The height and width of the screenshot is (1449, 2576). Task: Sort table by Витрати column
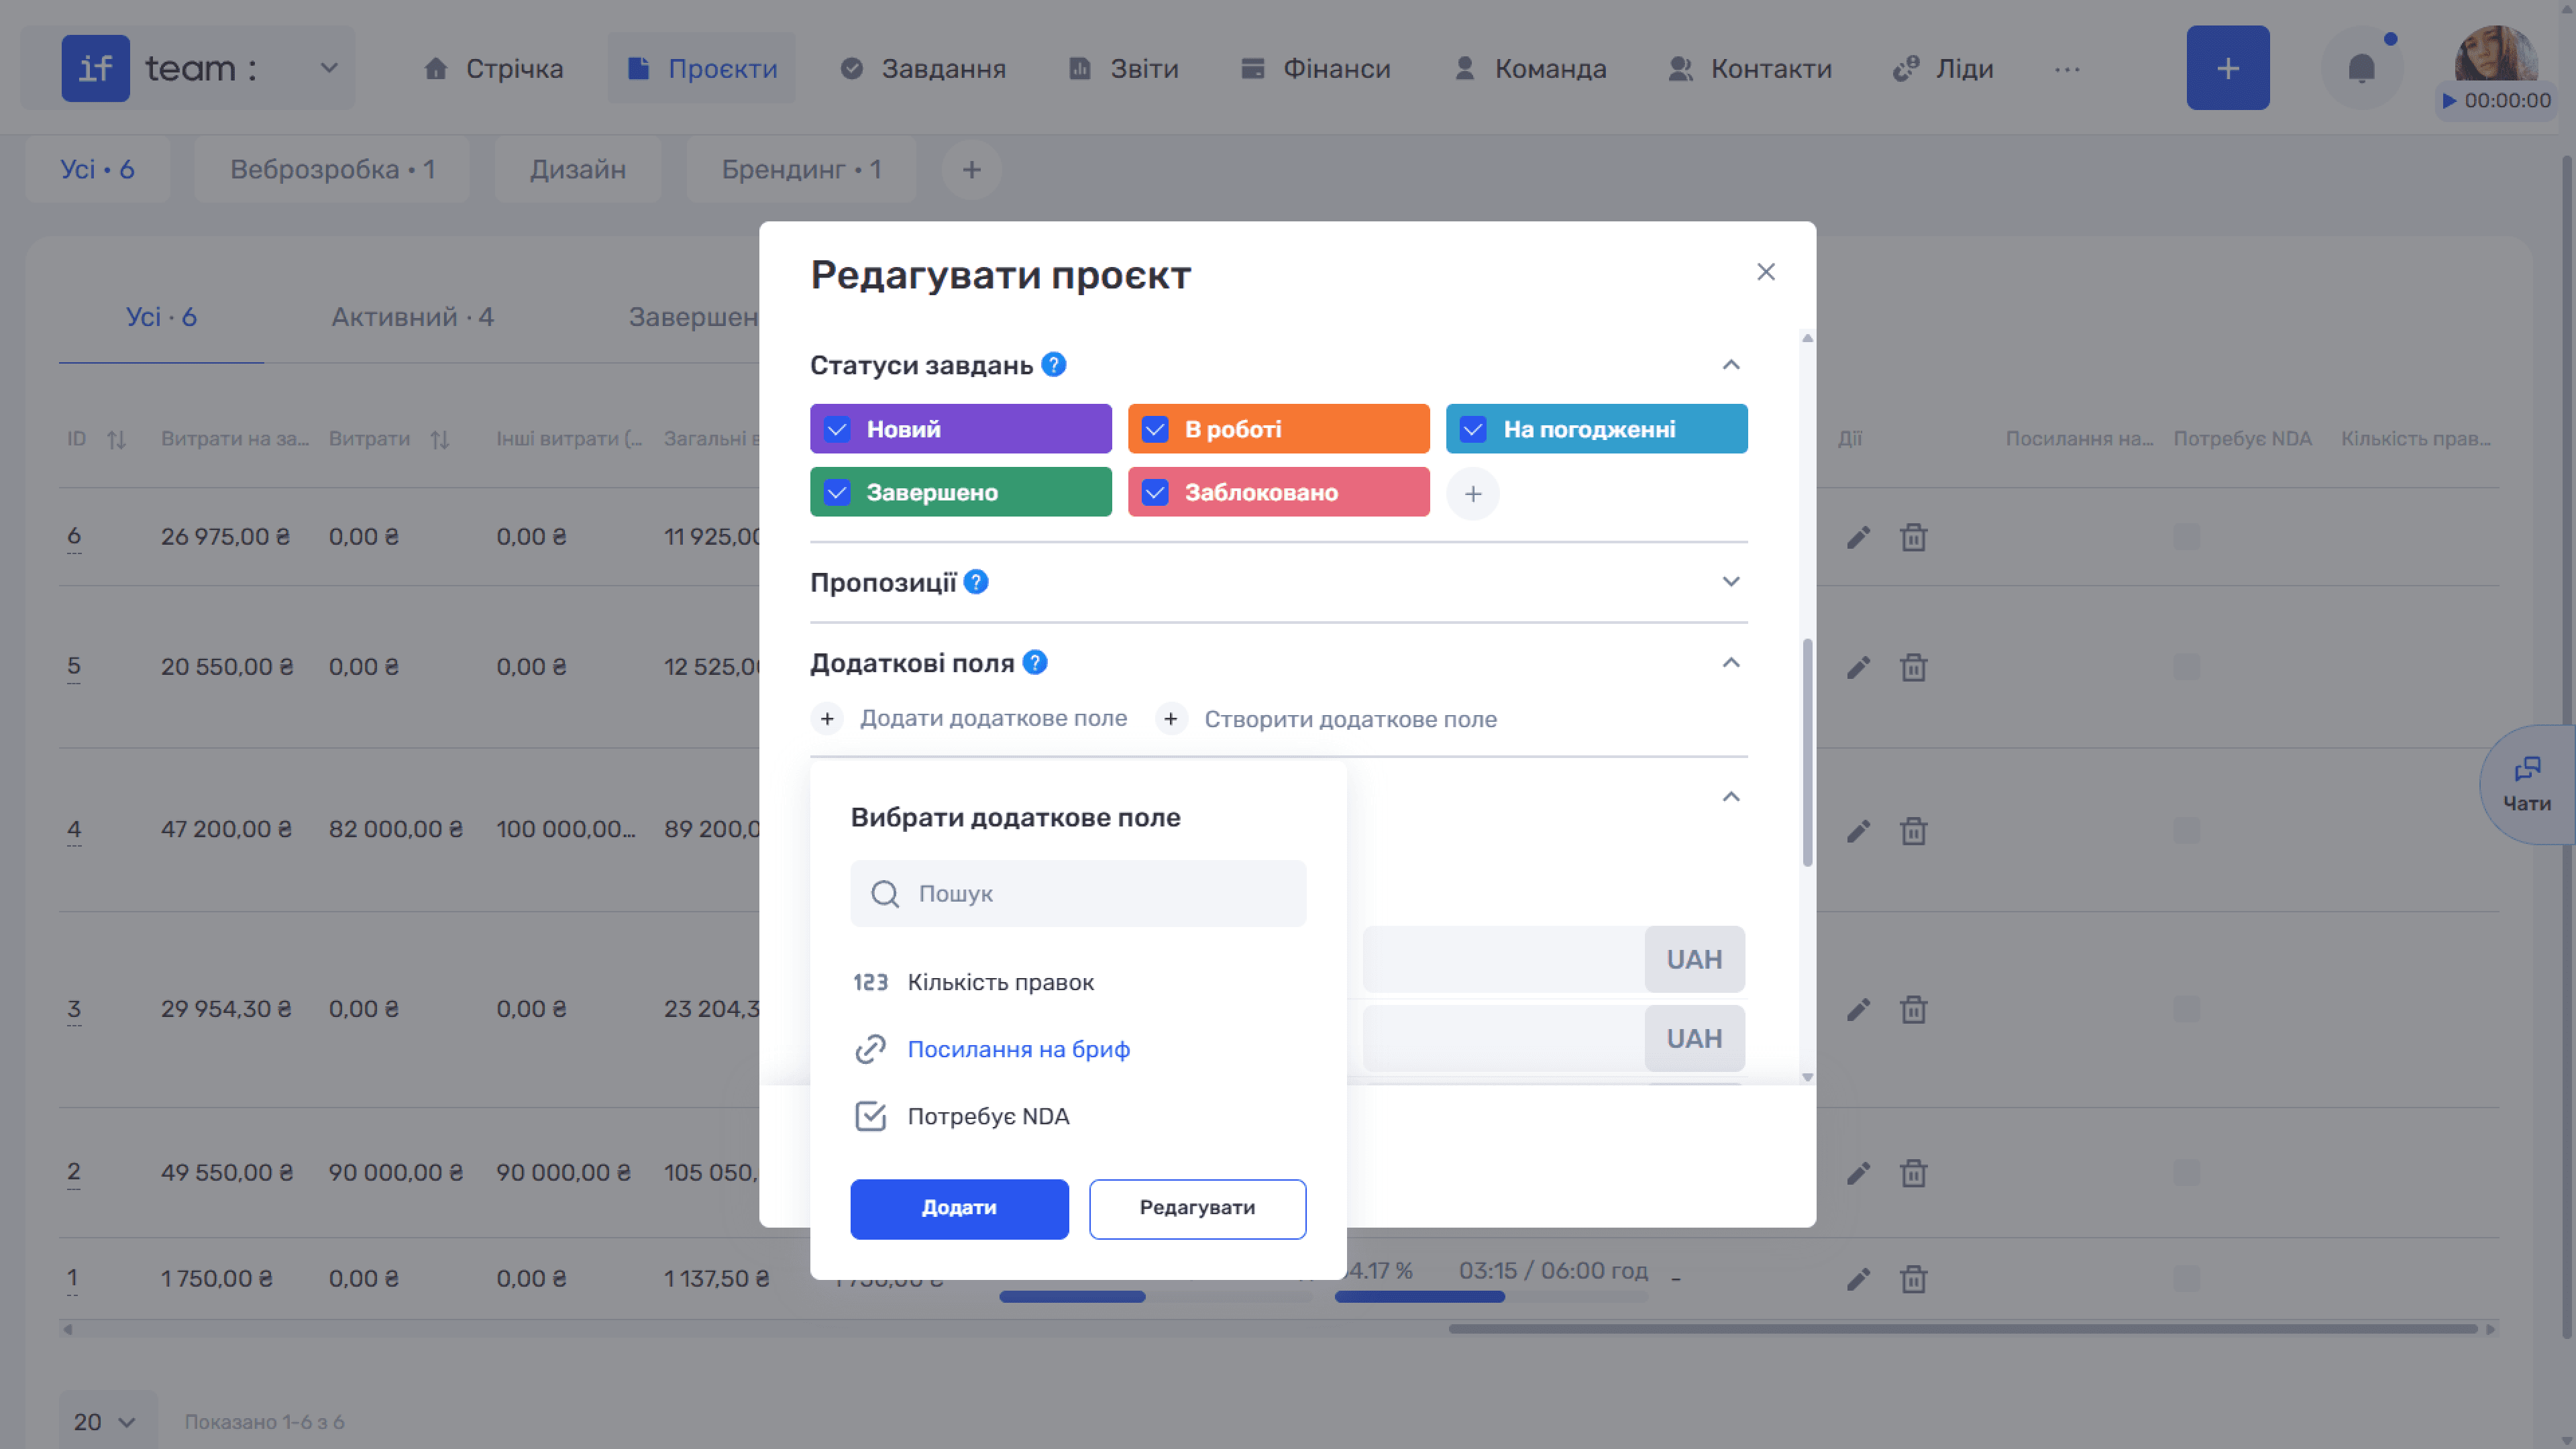click(440, 439)
